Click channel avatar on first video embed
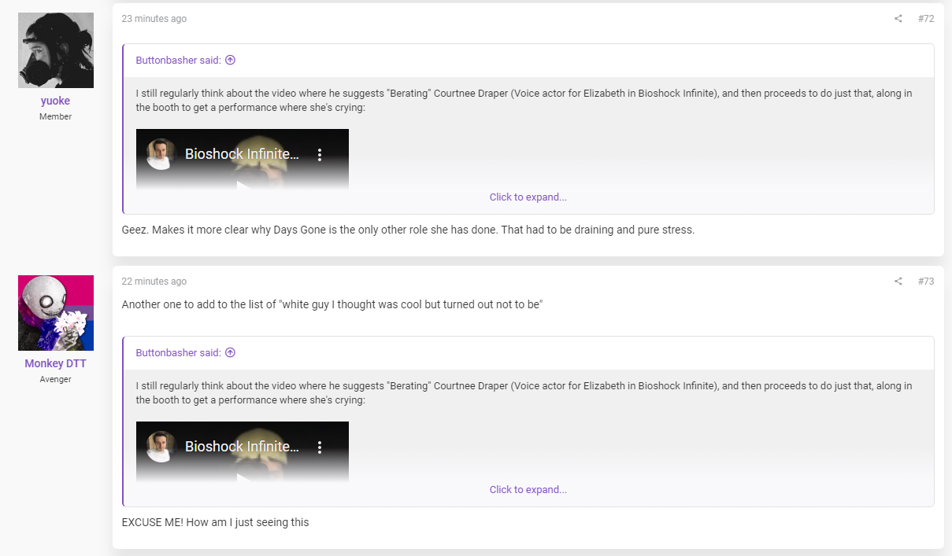Image resolution: width=952 pixels, height=556 pixels. 161,154
